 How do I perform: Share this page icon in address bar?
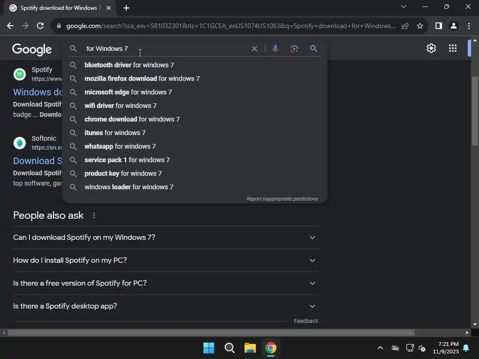coord(405,26)
